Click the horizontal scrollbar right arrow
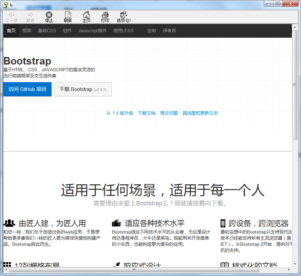Viewport: 301px width, 276px height. 289,270
